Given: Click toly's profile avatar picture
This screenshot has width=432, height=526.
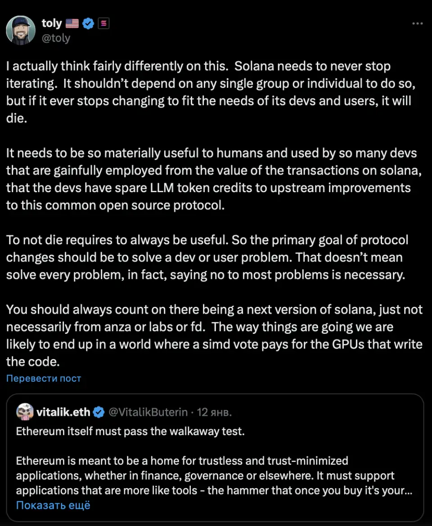Looking at the screenshot, I should point(21,30).
